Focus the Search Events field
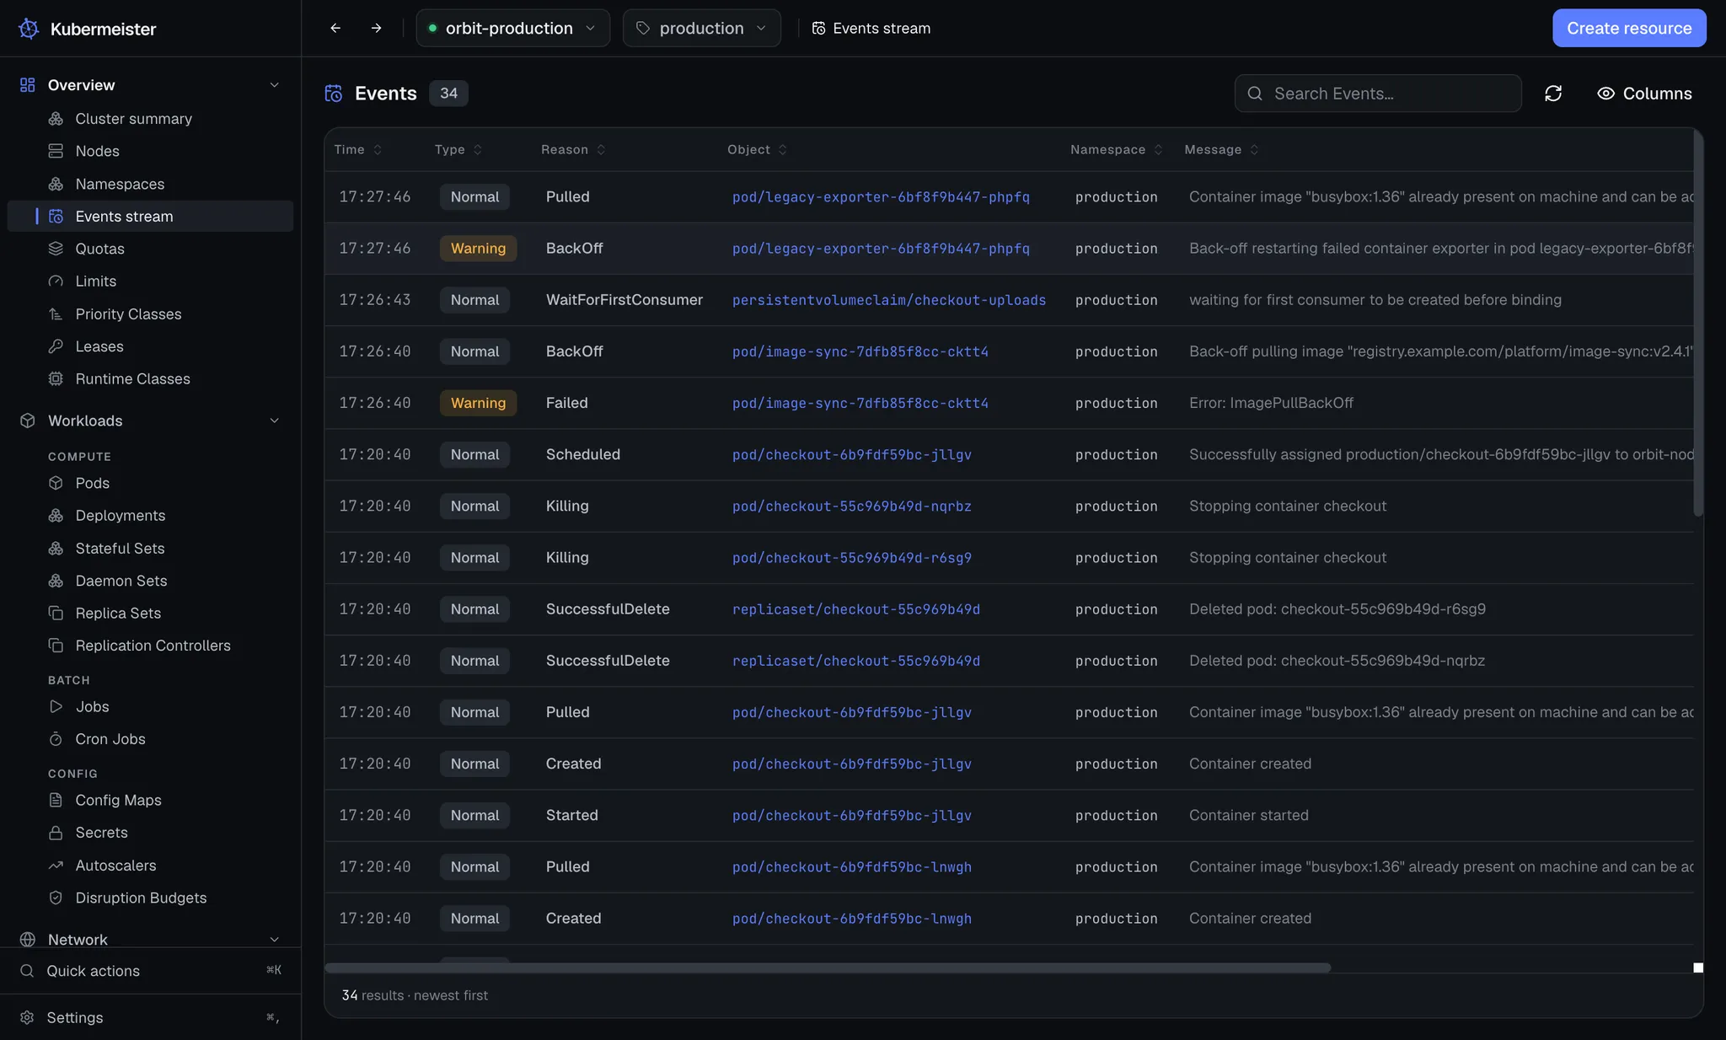This screenshot has width=1726, height=1040. (x=1378, y=94)
